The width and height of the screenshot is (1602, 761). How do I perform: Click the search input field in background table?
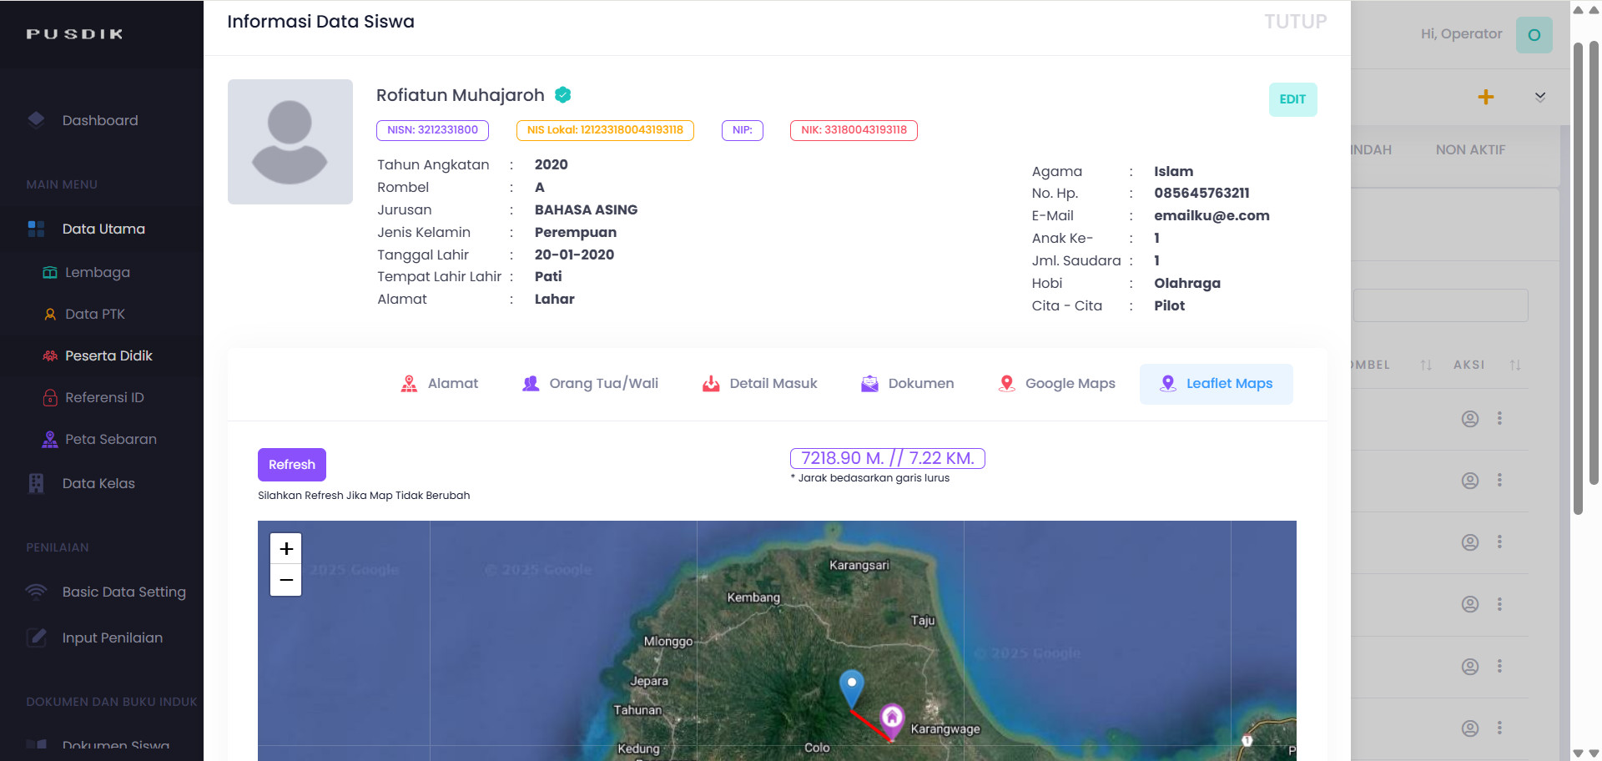1440,305
